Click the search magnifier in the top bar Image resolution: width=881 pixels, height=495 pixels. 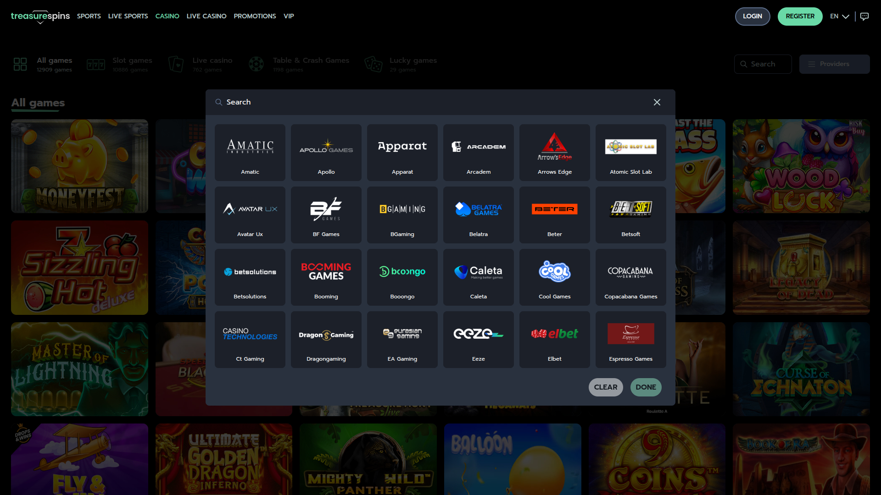[744, 64]
